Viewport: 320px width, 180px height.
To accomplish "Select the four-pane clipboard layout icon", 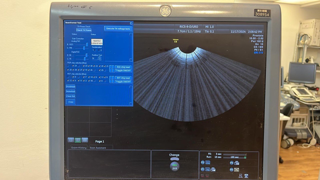I will pos(78,140).
